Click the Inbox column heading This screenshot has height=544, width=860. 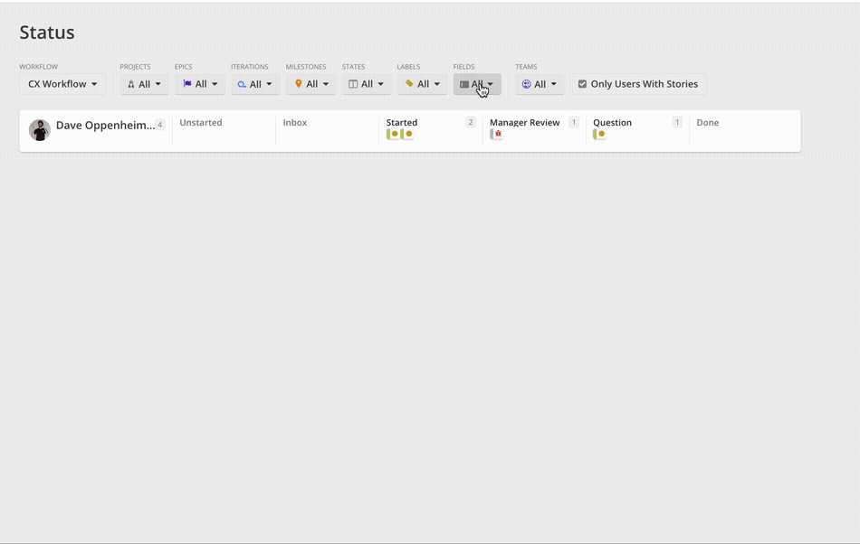(295, 123)
